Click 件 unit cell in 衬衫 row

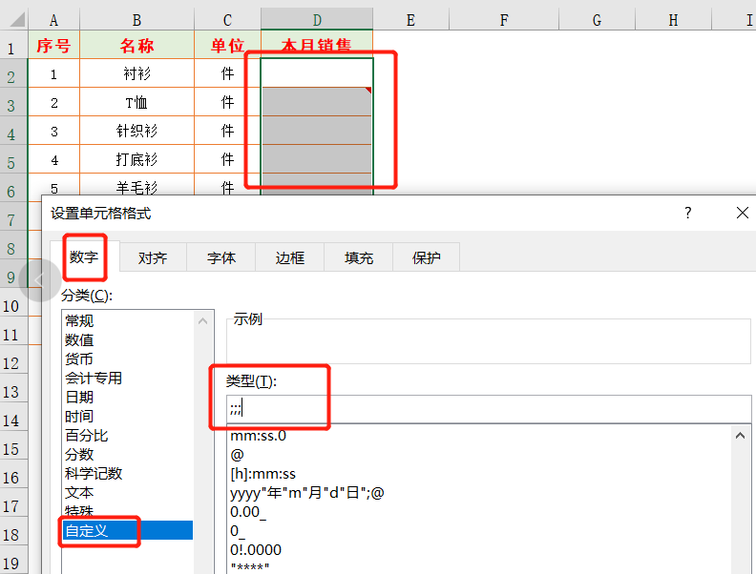click(227, 73)
